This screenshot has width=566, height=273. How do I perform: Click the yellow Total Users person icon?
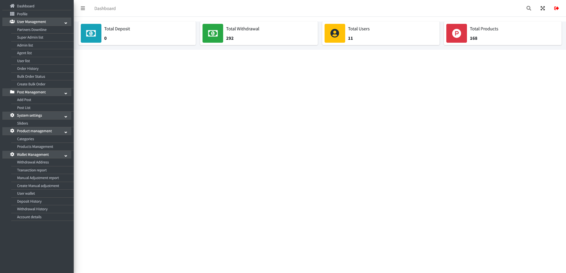335,33
